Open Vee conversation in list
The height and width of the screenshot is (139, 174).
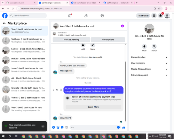point(24,109)
